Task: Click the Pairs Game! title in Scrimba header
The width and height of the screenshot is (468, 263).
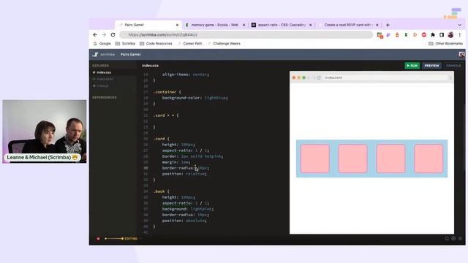Action: click(130, 54)
